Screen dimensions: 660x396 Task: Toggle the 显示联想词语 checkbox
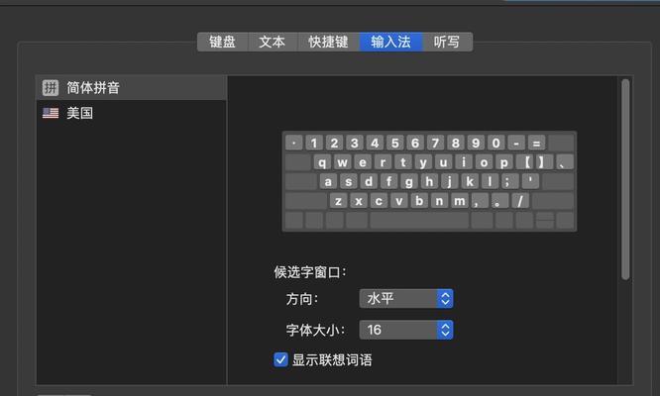point(280,359)
